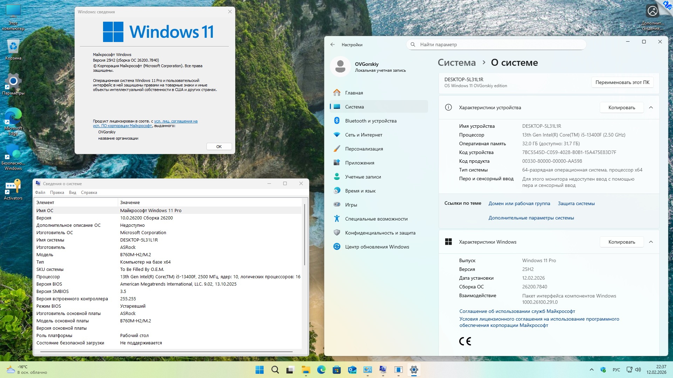The image size is (673, 378).
Task: Open Сеть и Интернет settings
Action: (363, 135)
